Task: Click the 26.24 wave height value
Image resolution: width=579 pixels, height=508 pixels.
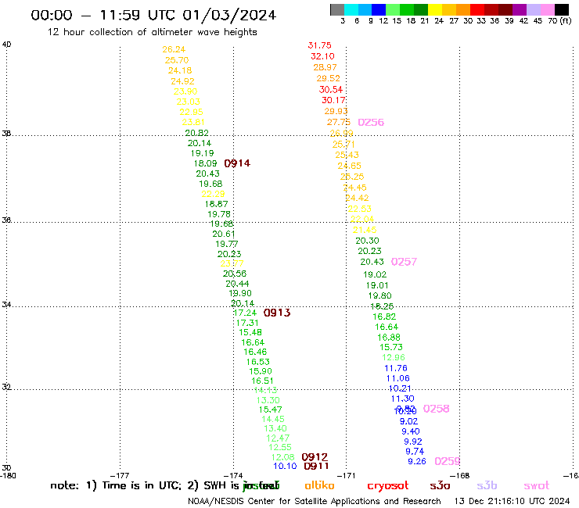Action: [174, 49]
